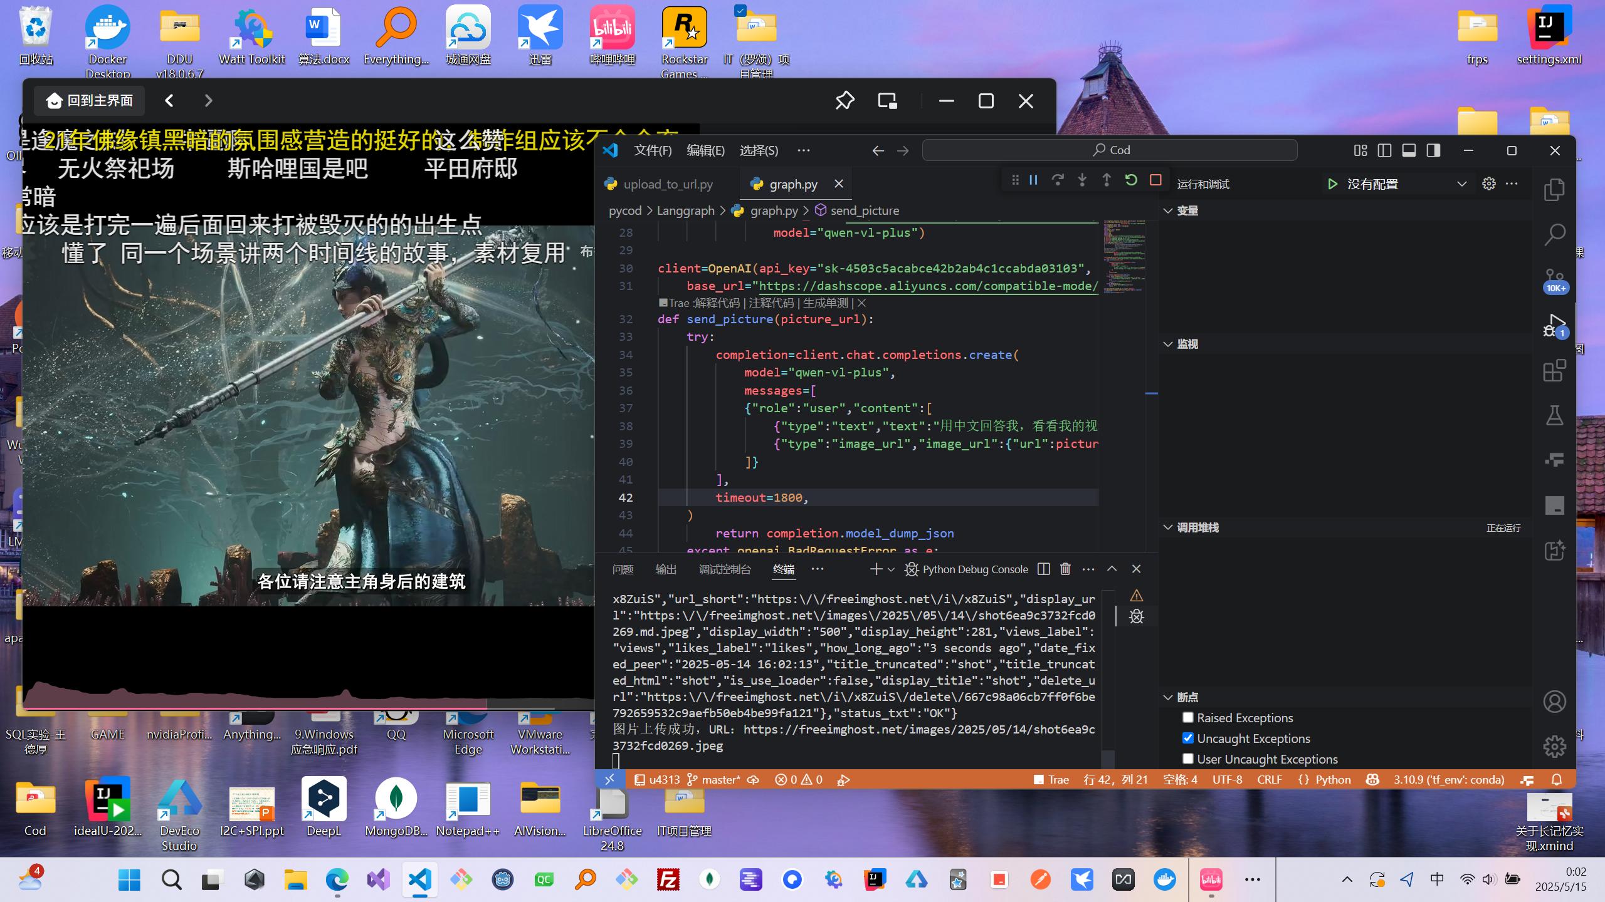Enable User Uncaught Exceptions breakpoint
The image size is (1605, 902).
(x=1188, y=759)
